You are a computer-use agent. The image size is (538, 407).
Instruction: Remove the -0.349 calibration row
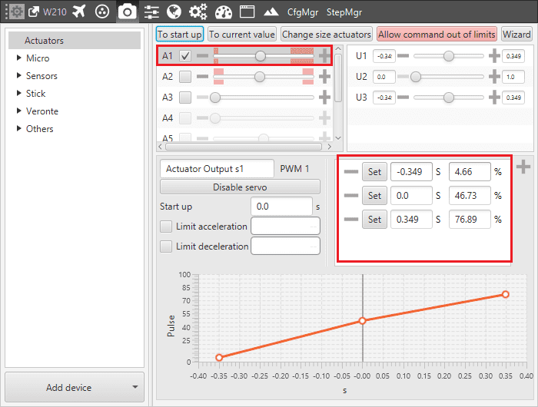click(351, 172)
